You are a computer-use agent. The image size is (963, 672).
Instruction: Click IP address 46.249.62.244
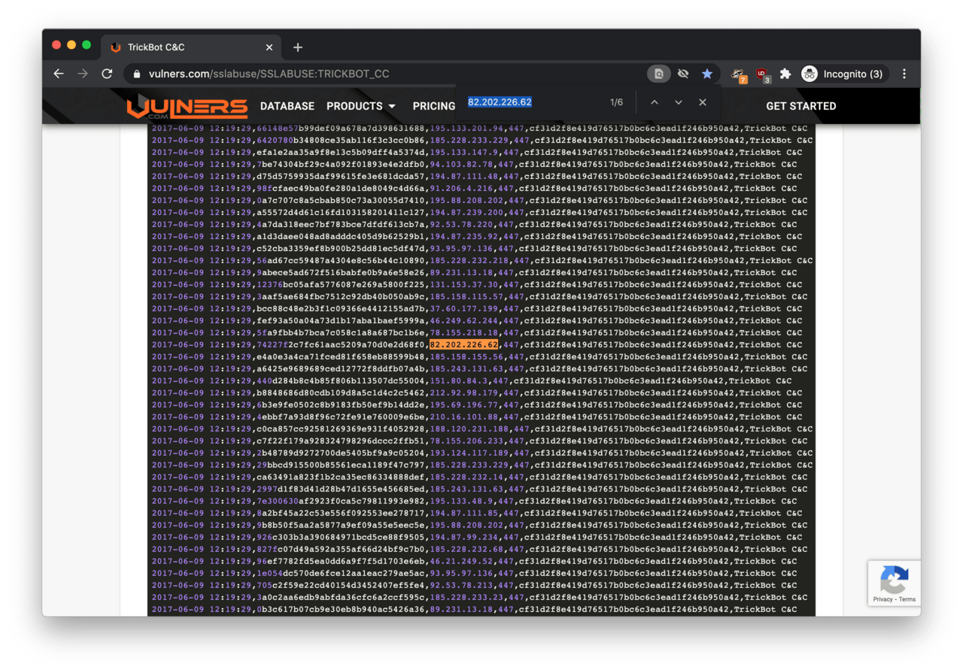pos(464,321)
